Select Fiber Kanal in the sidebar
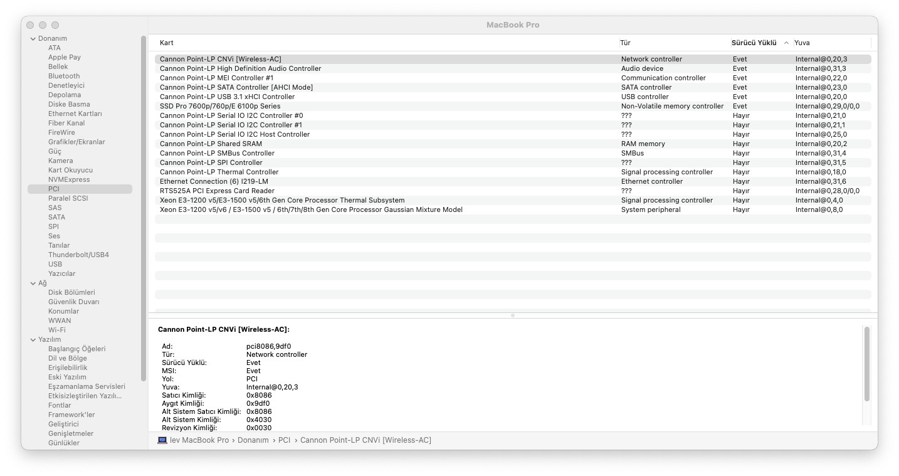 click(x=66, y=123)
